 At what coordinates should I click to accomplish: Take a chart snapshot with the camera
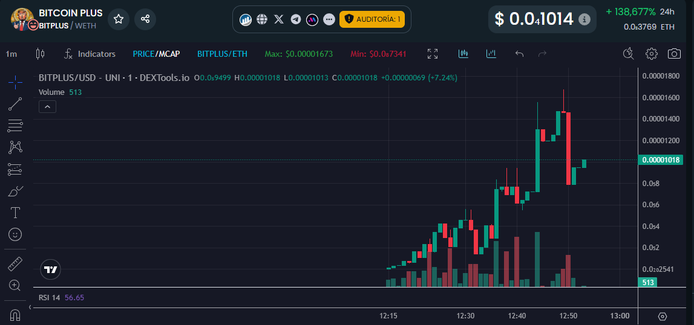[x=673, y=54]
